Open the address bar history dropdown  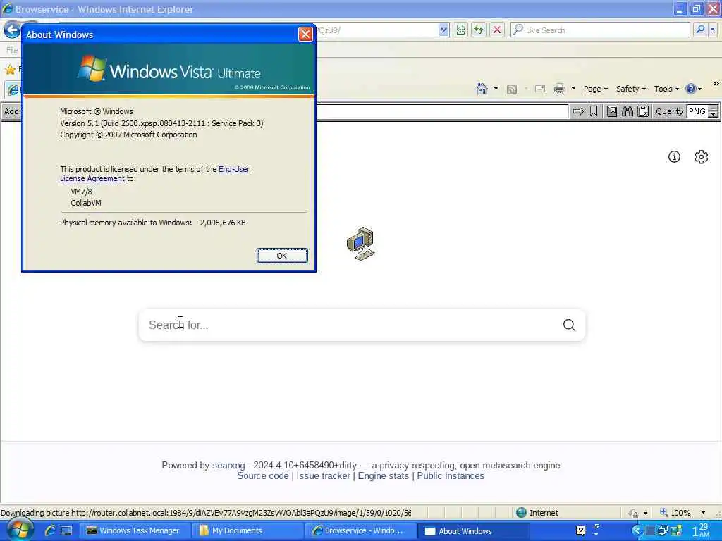click(443, 30)
